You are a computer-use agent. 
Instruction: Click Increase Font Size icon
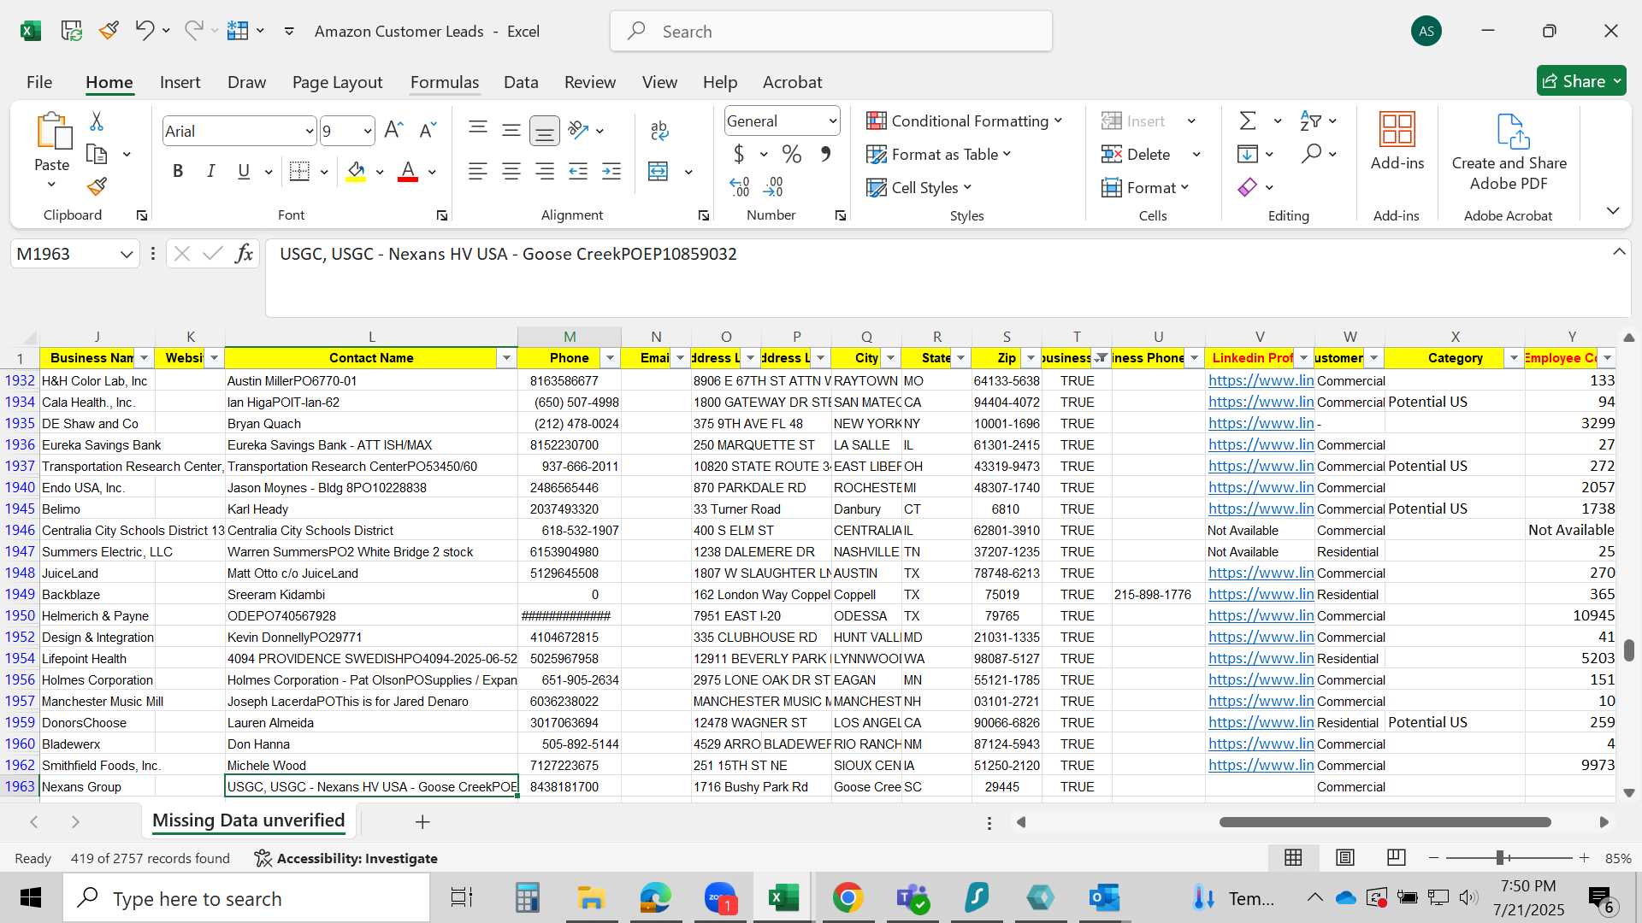(393, 130)
